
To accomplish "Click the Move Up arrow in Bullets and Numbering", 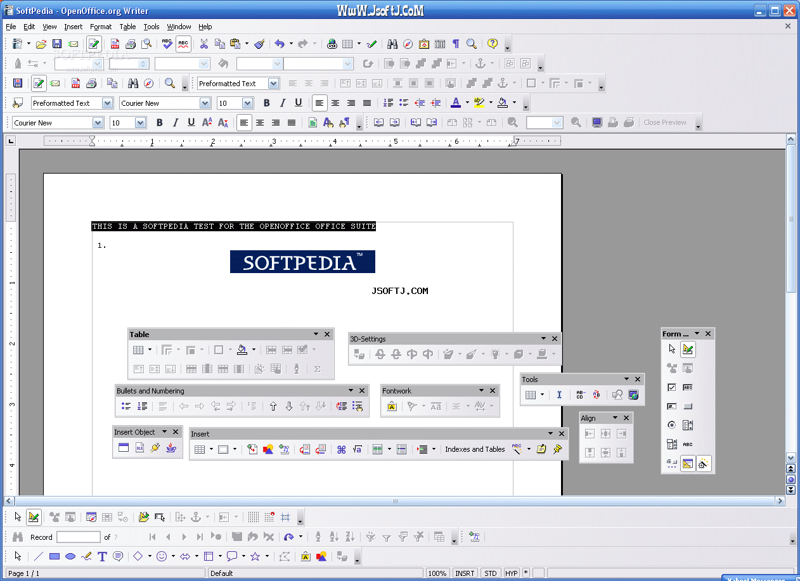I will [x=273, y=407].
